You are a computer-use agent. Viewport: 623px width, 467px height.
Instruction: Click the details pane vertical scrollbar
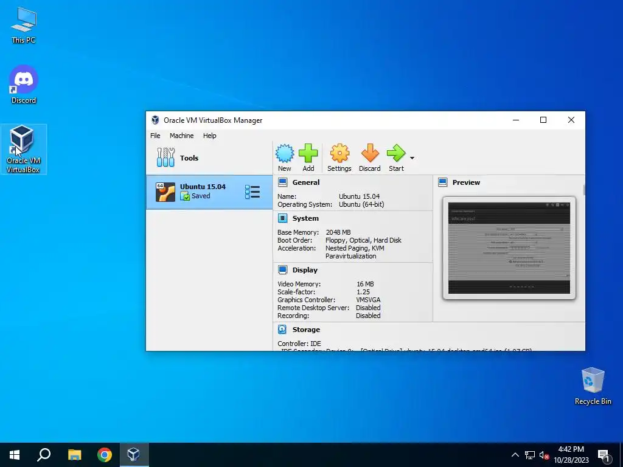pos(584,190)
